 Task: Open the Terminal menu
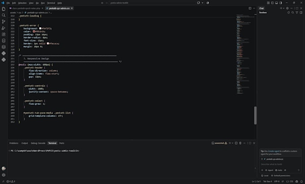click(x=51, y=3)
